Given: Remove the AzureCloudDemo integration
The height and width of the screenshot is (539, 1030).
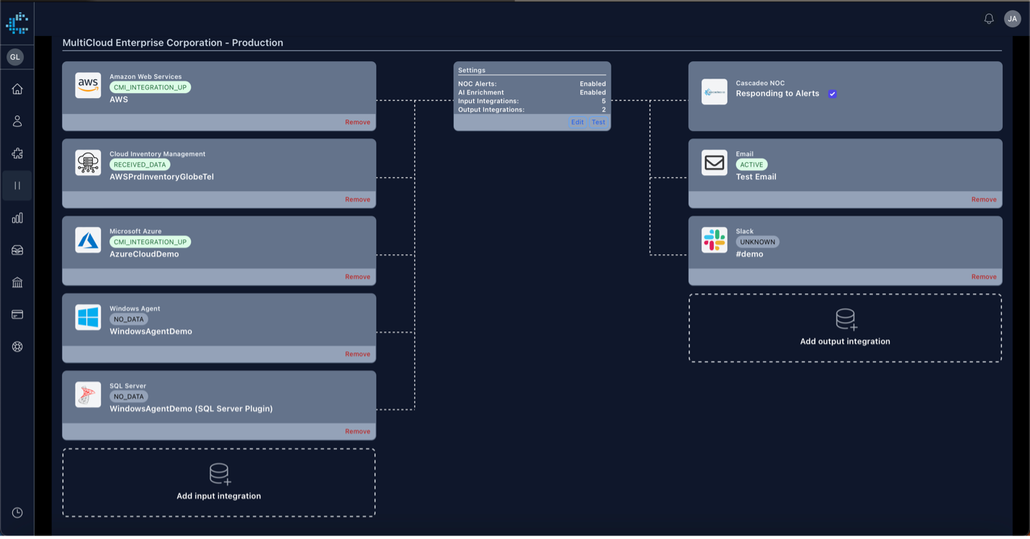Looking at the screenshot, I should pyautogui.click(x=357, y=277).
